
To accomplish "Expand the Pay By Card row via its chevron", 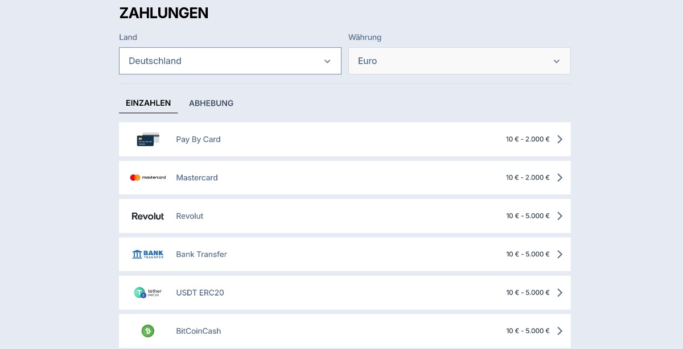I will coord(559,139).
